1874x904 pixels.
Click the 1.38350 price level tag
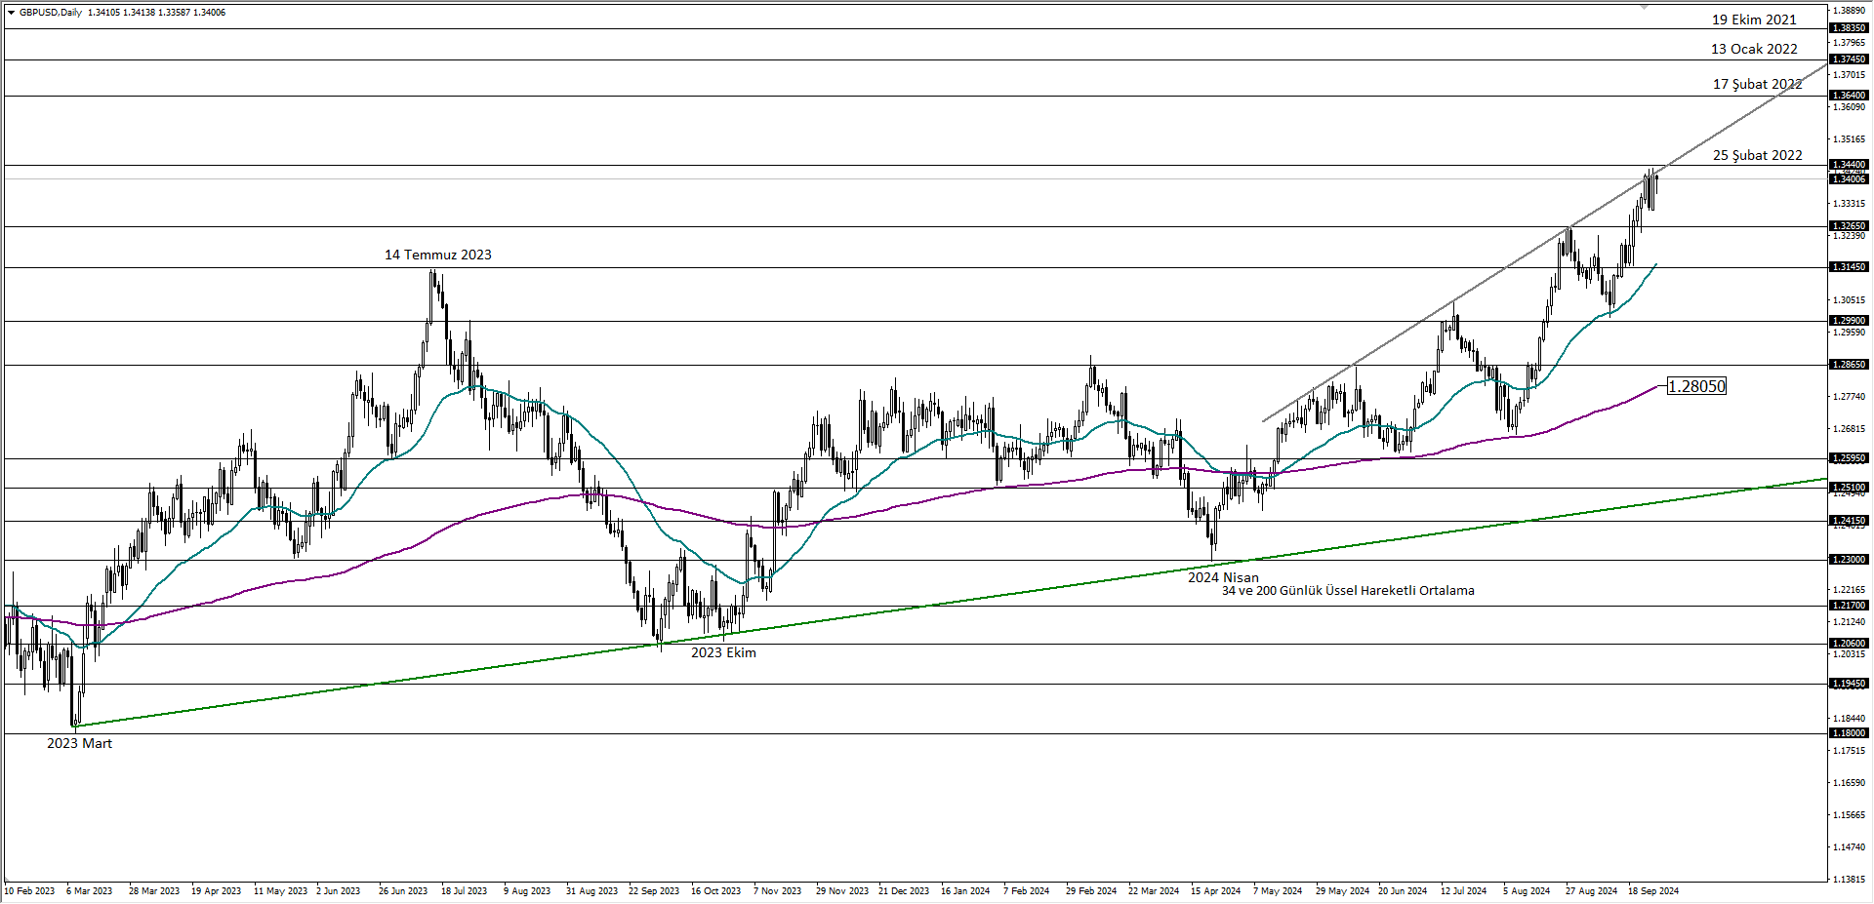click(1849, 28)
